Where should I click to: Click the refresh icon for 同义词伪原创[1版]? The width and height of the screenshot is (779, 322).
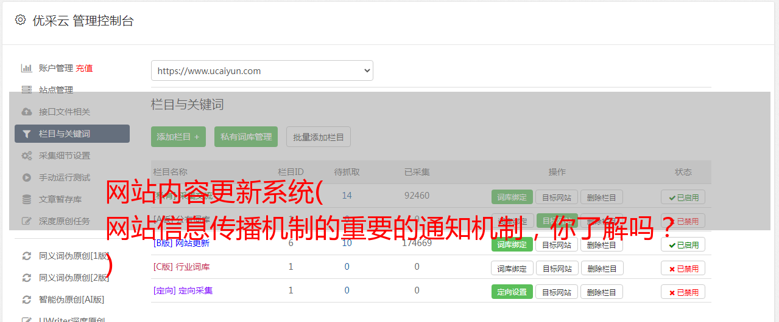[x=27, y=256]
